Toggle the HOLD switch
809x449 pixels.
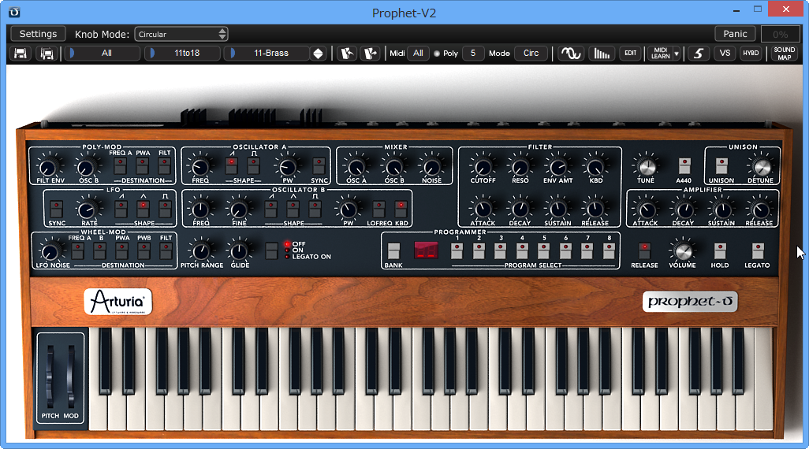pos(720,251)
